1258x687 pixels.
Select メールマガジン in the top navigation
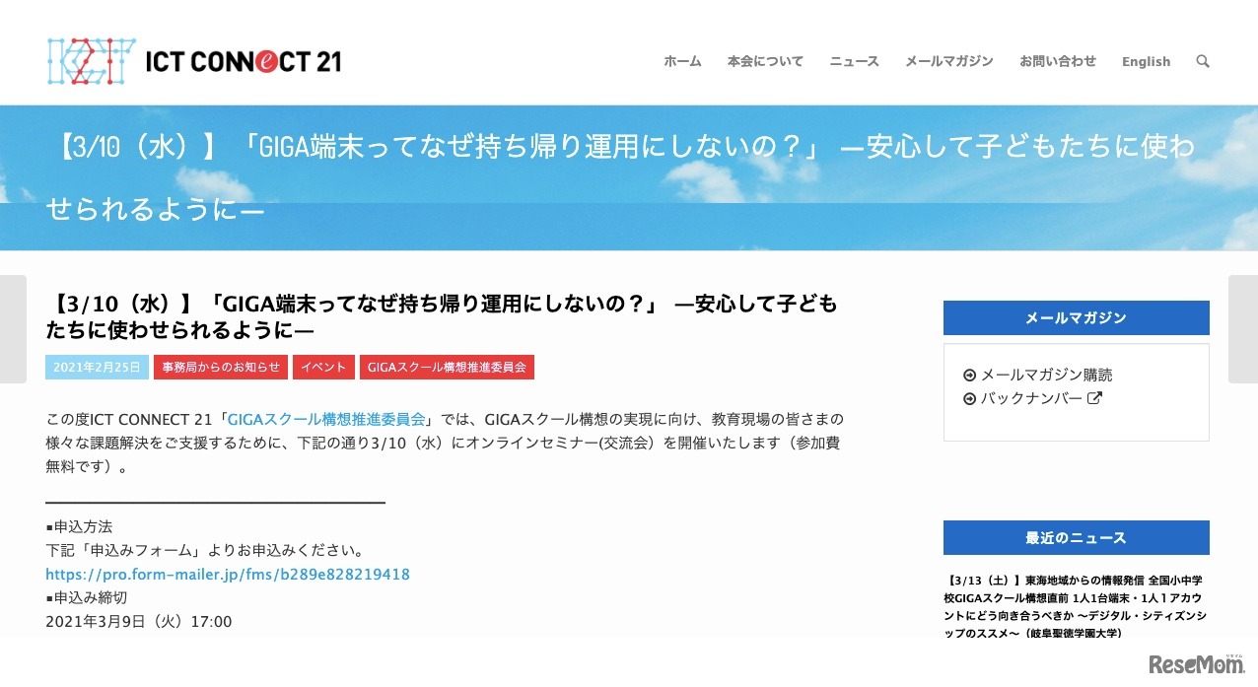pyautogui.click(x=949, y=61)
